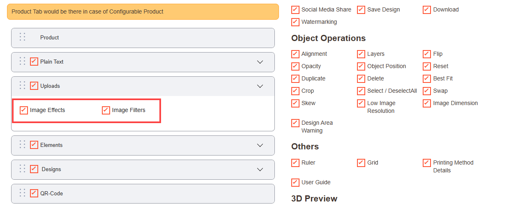The width and height of the screenshot is (509, 206).
Task: Expand the Plain Text section chevron
Action: [260, 62]
